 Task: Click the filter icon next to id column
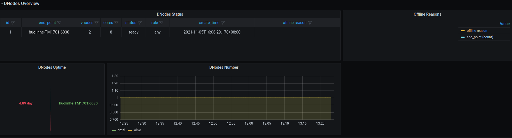(13, 23)
